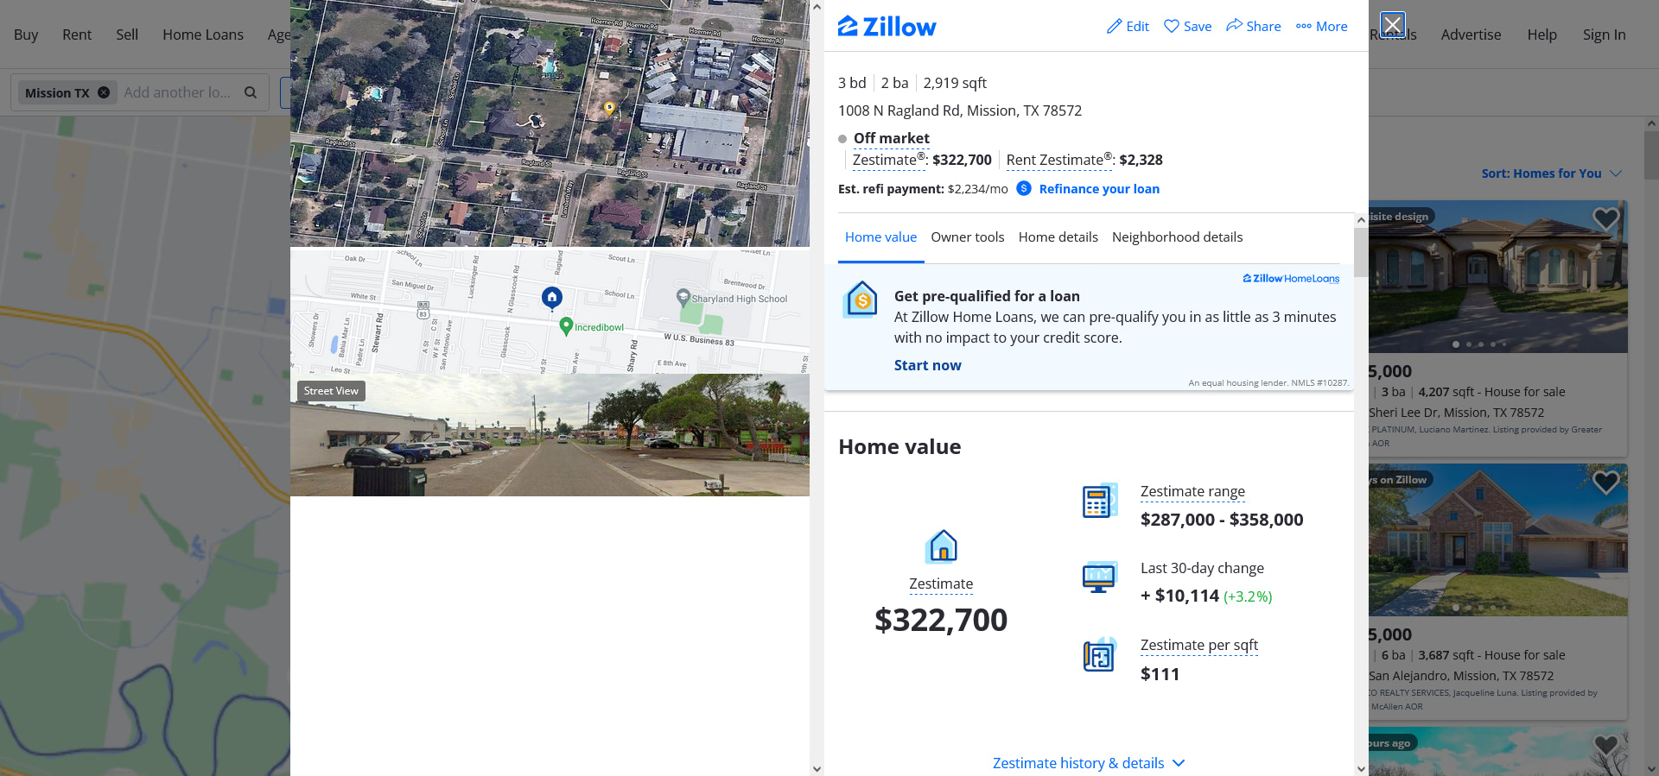Viewport: 1659px width, 776px height.
Task: Open the Advertise link
Action: 1471,35
